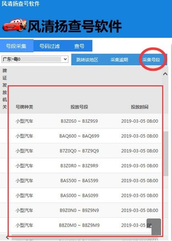Click the date in the BAS000 row

(139, 196)
